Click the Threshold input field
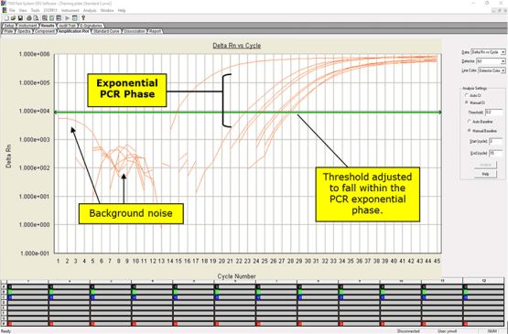 [x=493, y=113]
